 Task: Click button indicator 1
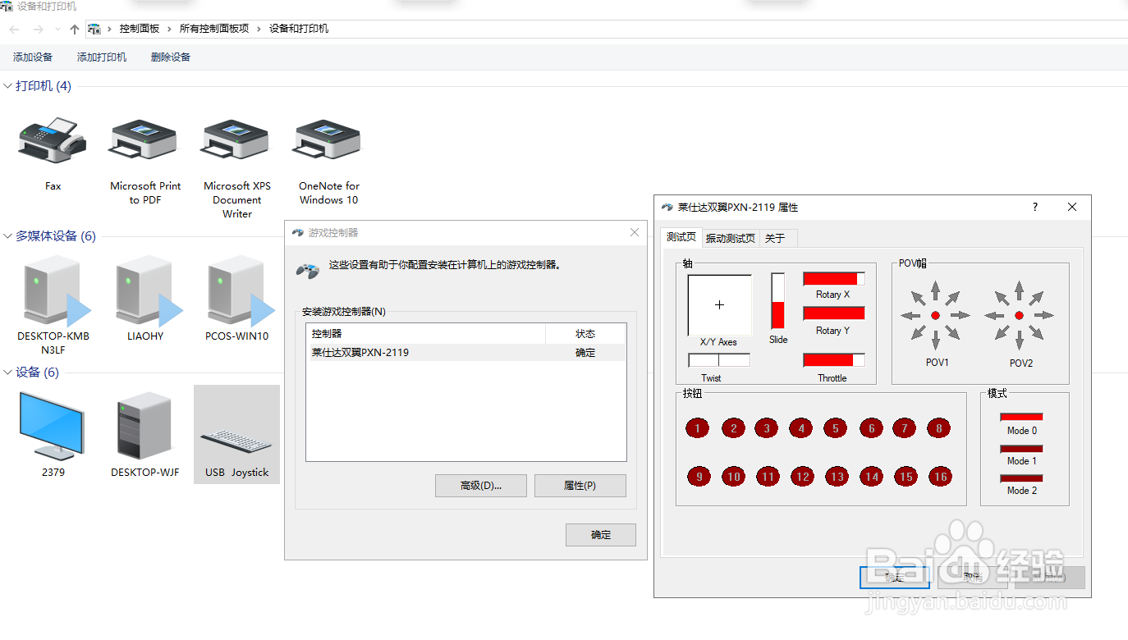coord(697,427)
